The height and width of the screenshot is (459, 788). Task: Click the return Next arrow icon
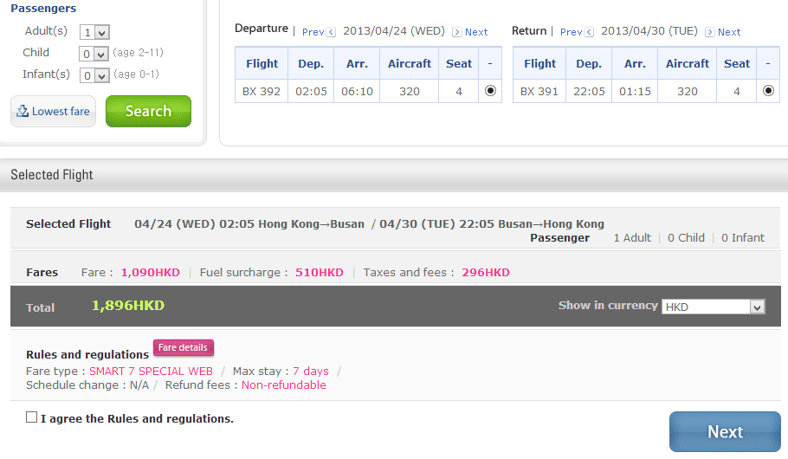pyautogui.click(x=709, y=32)
